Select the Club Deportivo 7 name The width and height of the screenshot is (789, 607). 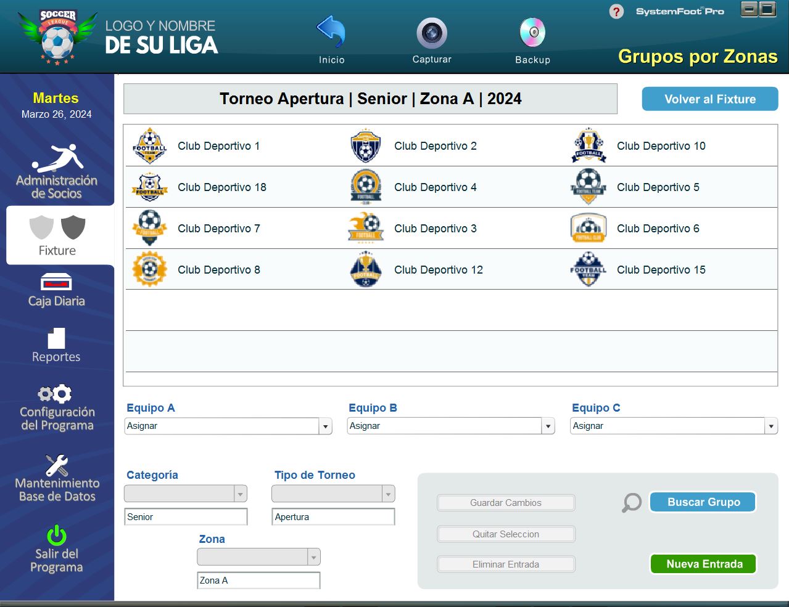(219, 229)
